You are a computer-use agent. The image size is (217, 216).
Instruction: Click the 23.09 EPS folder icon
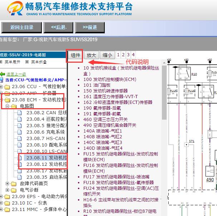[x=7, y=197]
